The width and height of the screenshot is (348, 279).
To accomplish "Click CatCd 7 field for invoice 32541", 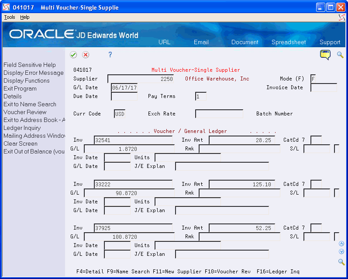I will pos(316,140).
